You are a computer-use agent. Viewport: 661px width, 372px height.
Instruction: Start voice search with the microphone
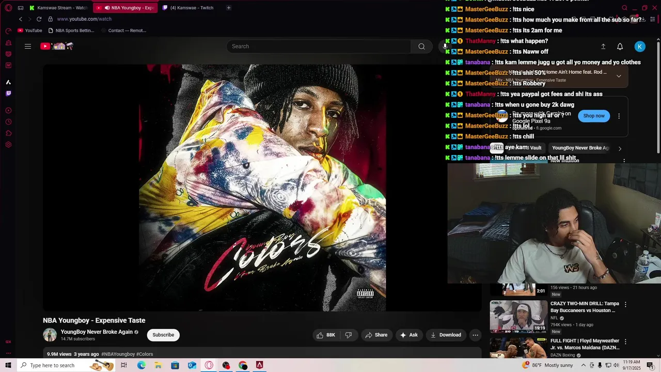445,47
